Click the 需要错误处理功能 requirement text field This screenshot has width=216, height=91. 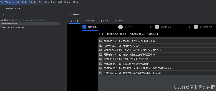(159, 68)
